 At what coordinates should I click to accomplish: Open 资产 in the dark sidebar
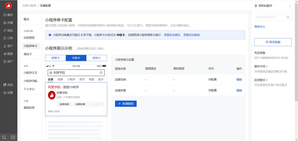click(9, 62)
